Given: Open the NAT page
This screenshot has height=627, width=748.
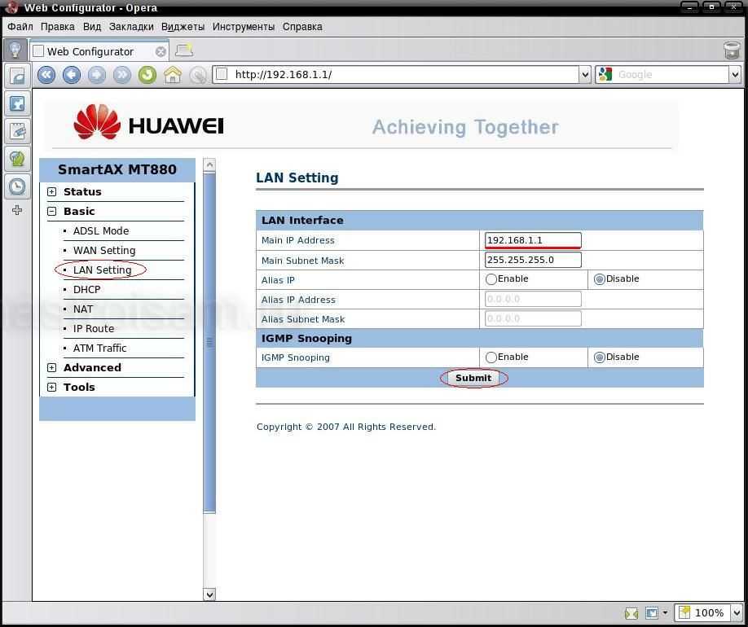Looking at the screenshot, I should pos(83,309).
